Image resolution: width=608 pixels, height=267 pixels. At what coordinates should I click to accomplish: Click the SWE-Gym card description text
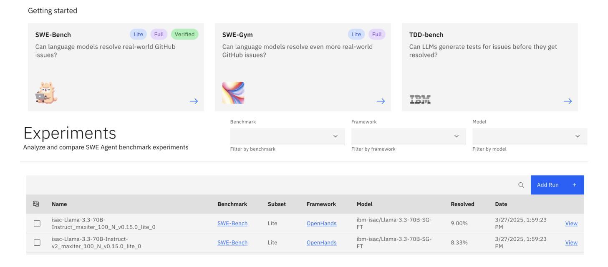point(298,50)
